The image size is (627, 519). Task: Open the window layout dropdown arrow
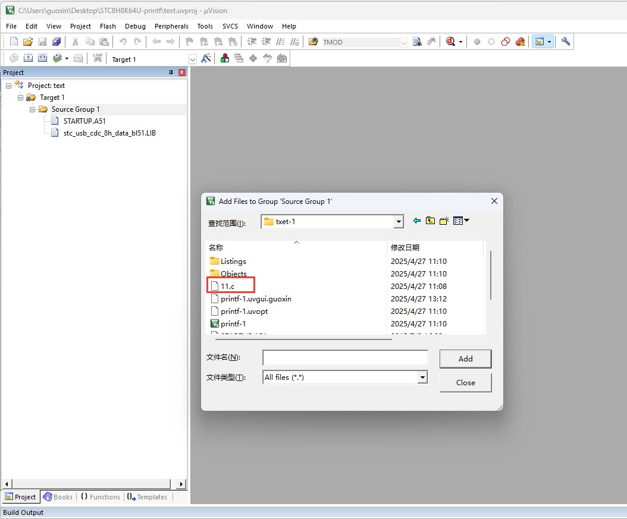pyautogui.click(x=550, y=42)
